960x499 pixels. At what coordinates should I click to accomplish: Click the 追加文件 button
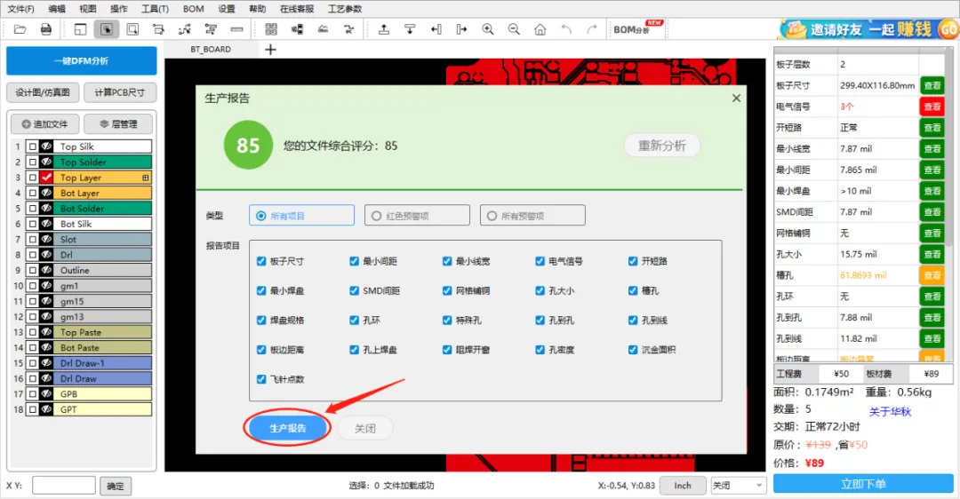pos(44,124)
